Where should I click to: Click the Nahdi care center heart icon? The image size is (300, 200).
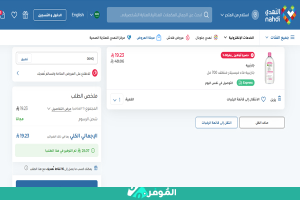pyautogui.click(x=129, y=37)
